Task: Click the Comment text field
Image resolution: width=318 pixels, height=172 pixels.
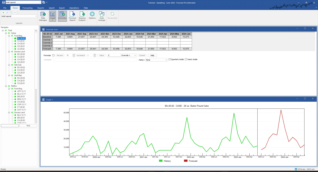Action: click(x=95, y=60)
